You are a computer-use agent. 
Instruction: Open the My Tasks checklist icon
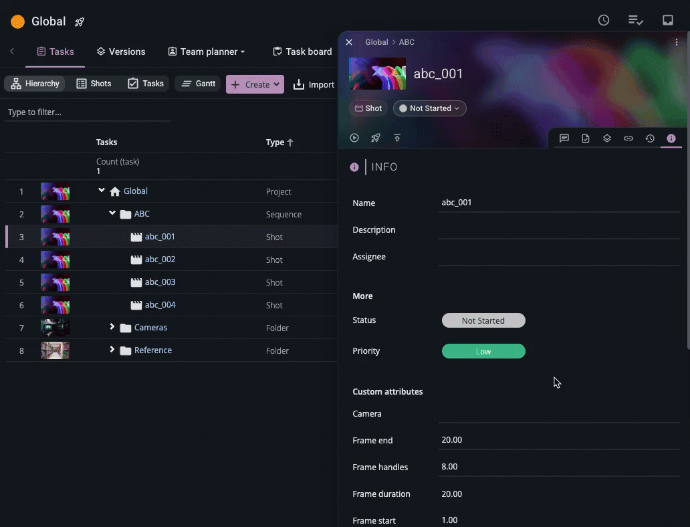click(635, 20)
